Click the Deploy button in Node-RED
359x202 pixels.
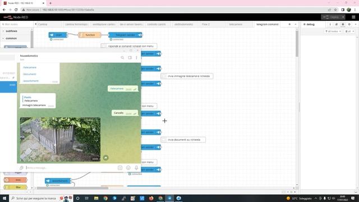tap(332, 17)
